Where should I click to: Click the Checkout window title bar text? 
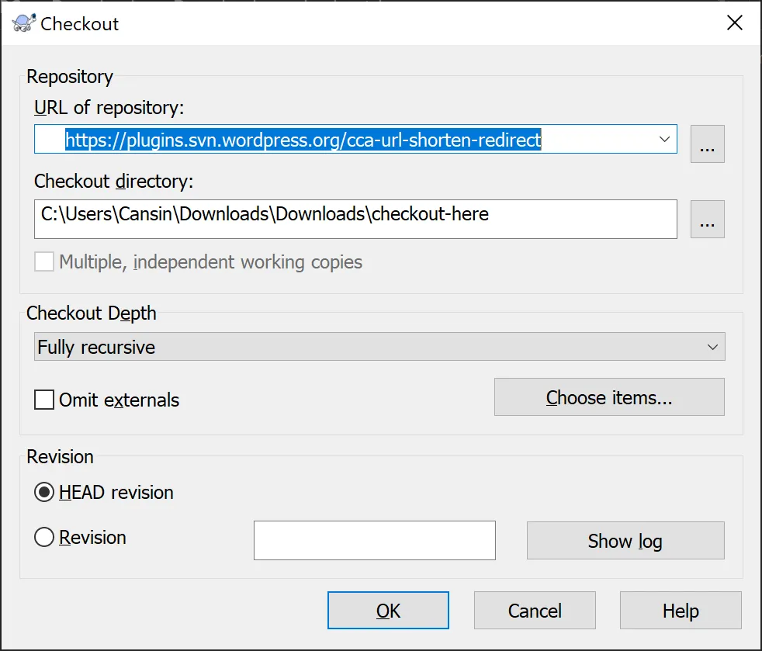click(x=80, y=23)
